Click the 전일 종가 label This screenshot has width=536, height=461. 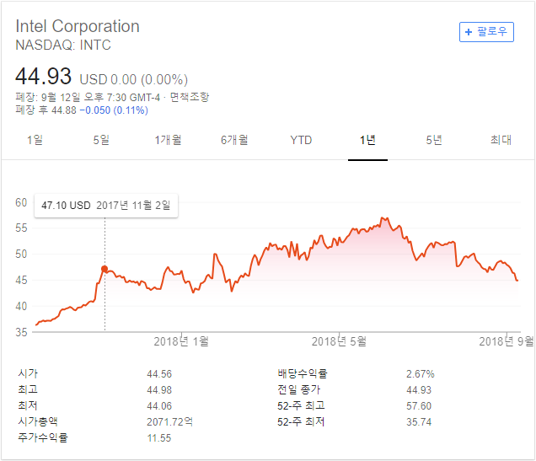pos(299,389)
